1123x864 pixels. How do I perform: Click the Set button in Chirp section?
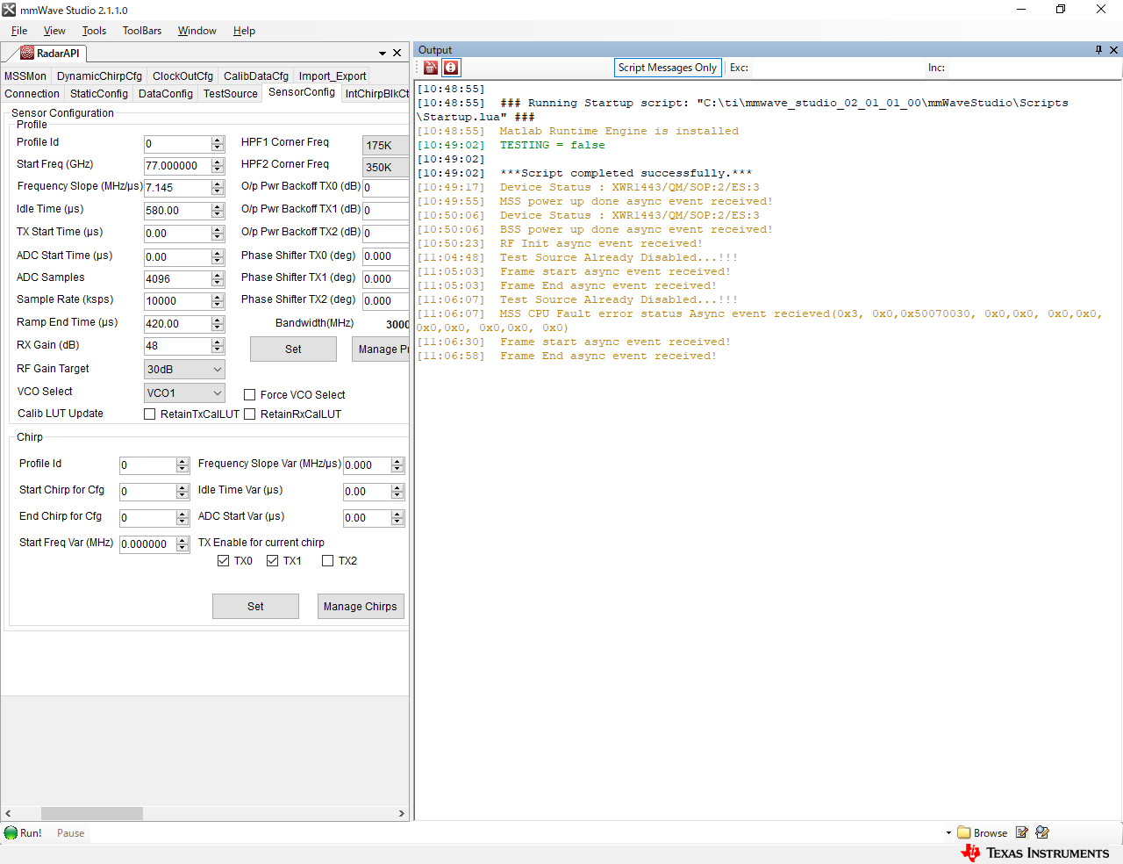[255, 607]
